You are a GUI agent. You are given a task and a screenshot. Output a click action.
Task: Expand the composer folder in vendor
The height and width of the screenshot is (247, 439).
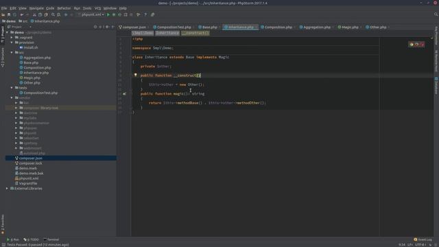click(16, 108)
